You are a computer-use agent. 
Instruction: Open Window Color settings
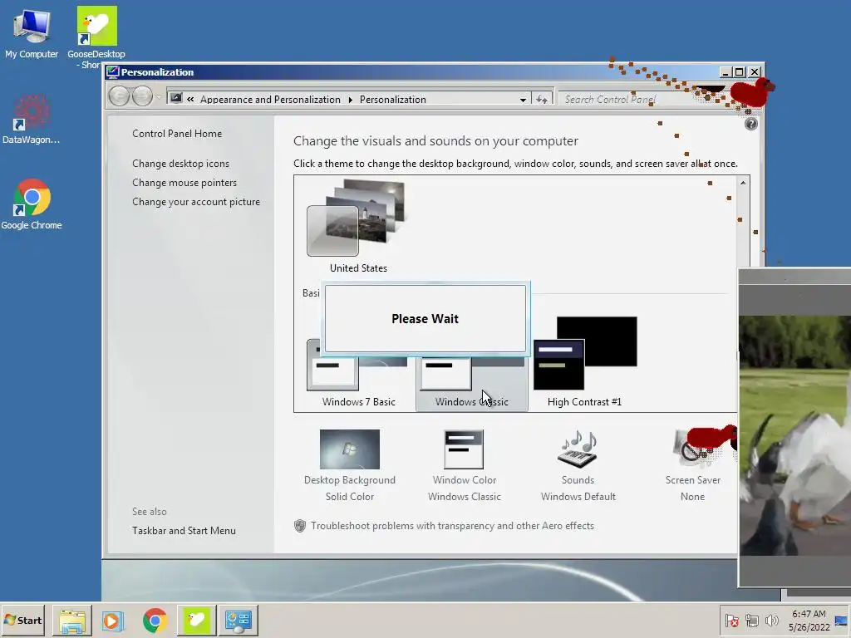tap(464, 465)
